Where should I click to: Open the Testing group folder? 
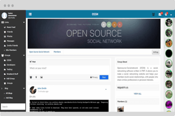pos(10,70)
